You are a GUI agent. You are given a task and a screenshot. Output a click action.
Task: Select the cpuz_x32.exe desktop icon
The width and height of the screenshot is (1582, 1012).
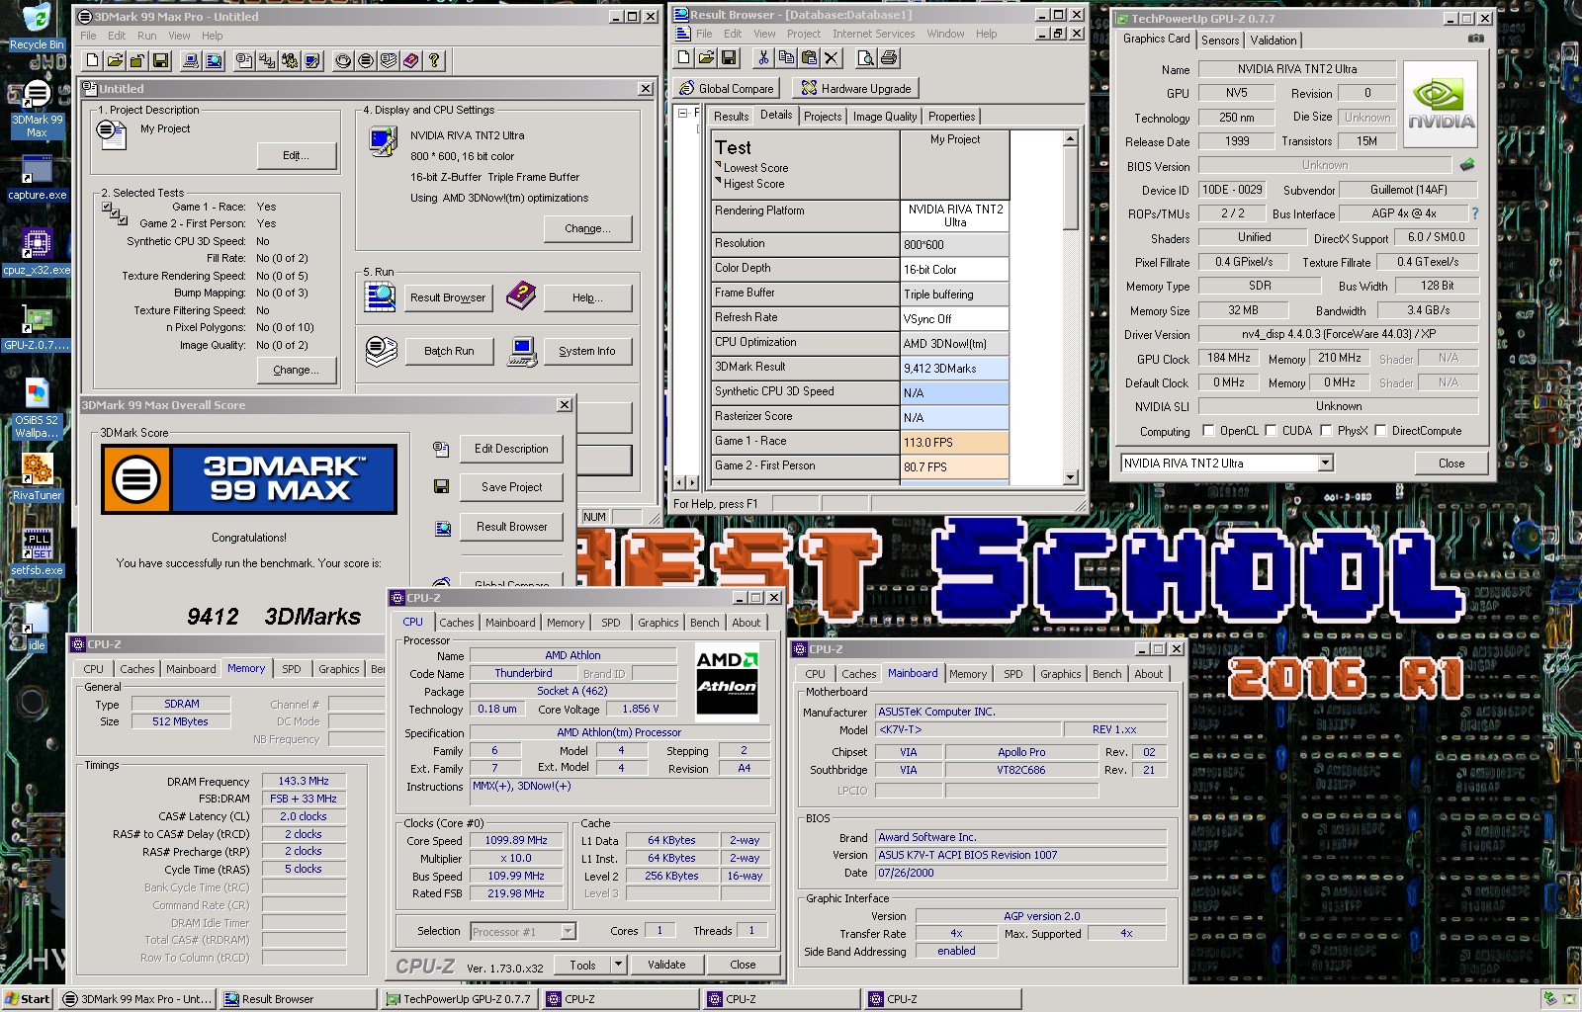tap(37, 252)
